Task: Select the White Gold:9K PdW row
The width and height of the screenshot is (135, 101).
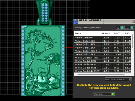Action: coord(102,58)
